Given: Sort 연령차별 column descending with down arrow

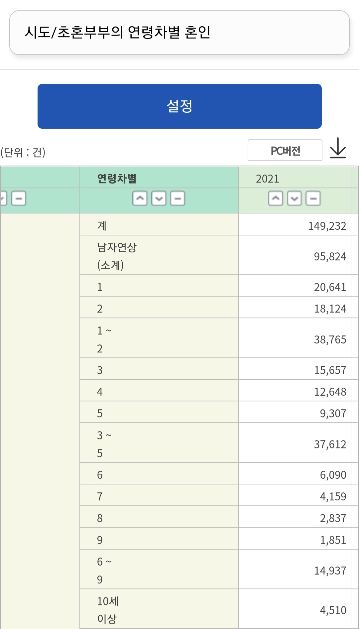Looking at the screenshot, I should coord(159,199).
